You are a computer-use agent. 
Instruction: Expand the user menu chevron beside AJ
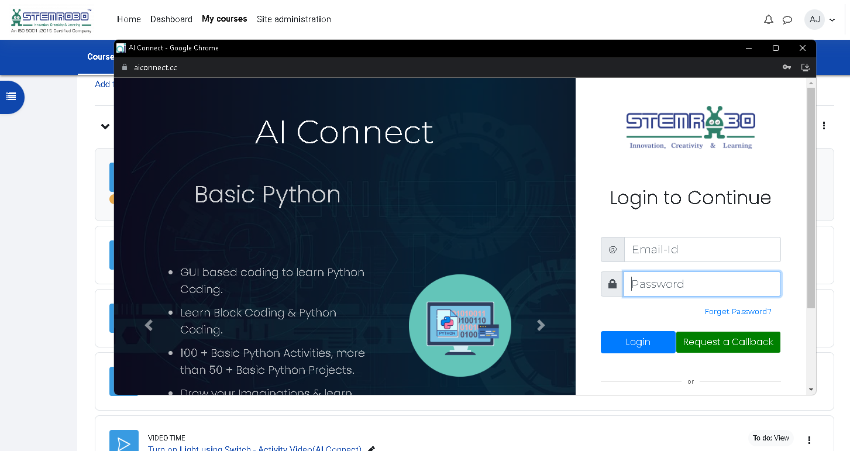pos(832,20)
